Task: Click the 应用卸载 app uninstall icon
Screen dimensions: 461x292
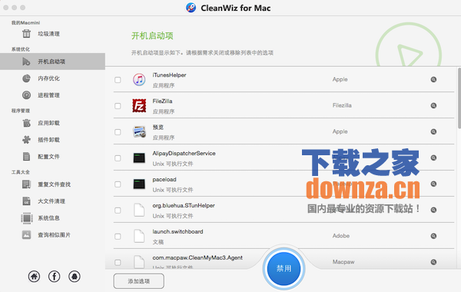Action: (x=26, y=123)
